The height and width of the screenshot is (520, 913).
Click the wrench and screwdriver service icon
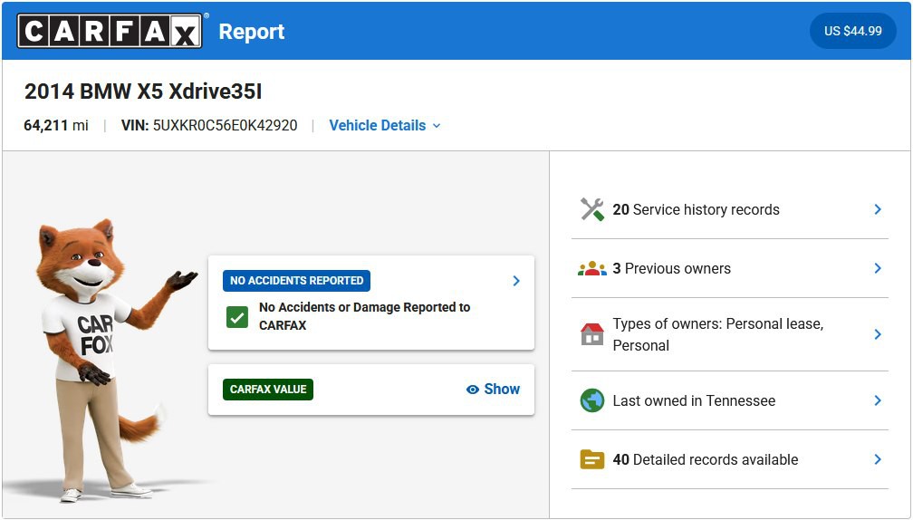[592, 209]
